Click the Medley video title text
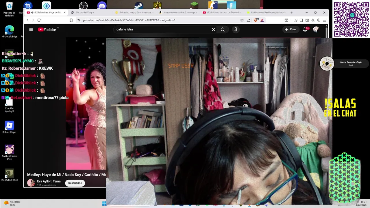 tap(66, 175)
